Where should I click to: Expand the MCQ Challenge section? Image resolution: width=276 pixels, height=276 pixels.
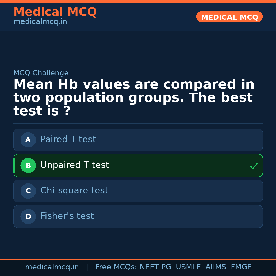pyautogui.click(x=41, y=73)
